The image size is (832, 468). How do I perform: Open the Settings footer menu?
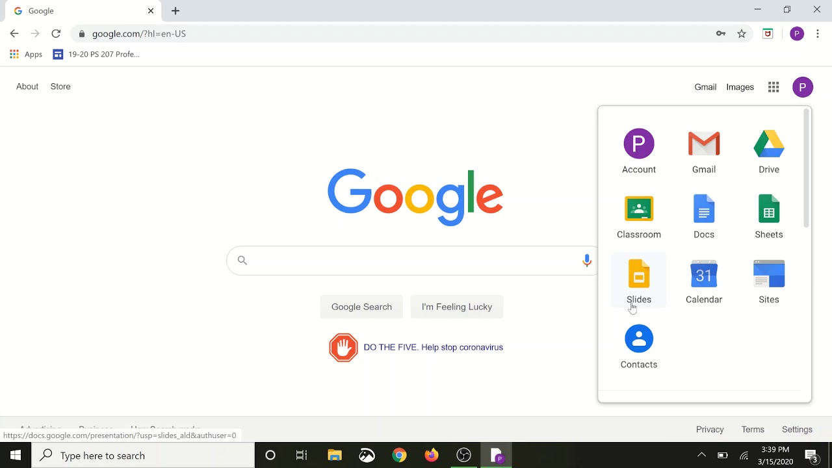(797, 430)
